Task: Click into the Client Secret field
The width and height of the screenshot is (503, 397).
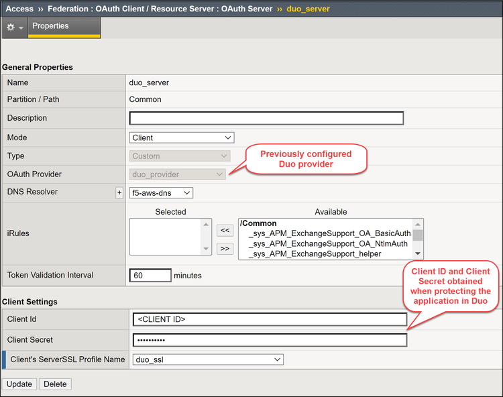Action: pyautogui.click(x=270, y=340)
